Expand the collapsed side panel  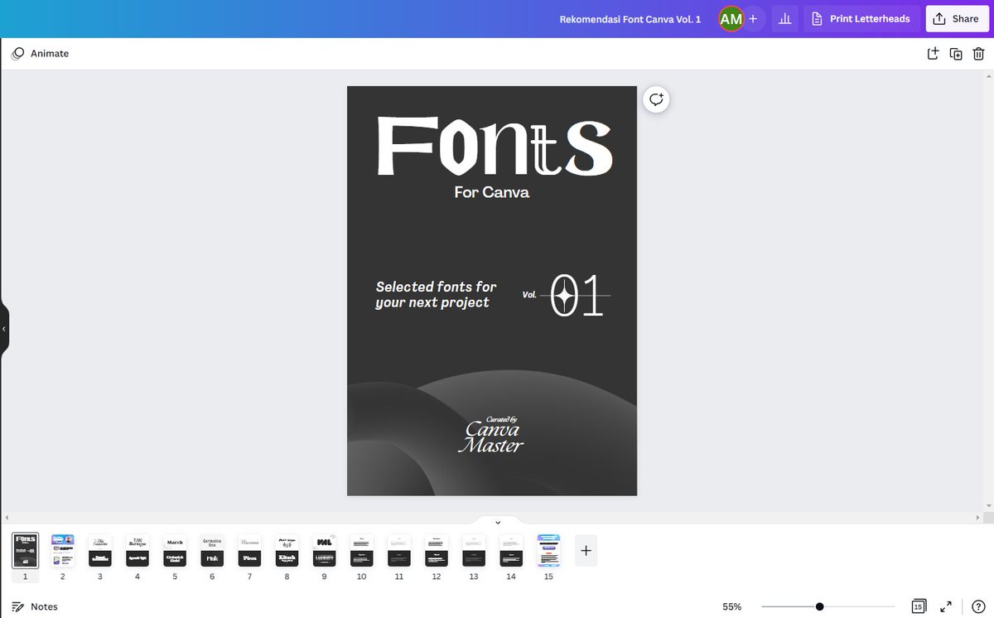click(x=4, y=329)
